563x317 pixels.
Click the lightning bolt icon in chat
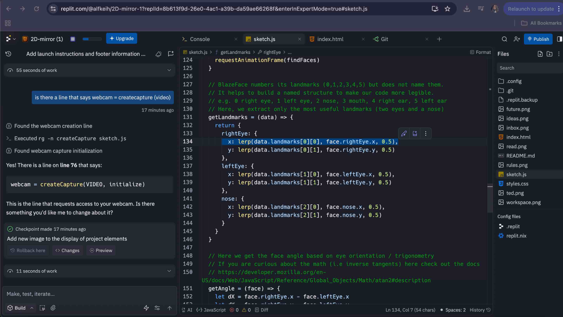(x=146, y=308)
